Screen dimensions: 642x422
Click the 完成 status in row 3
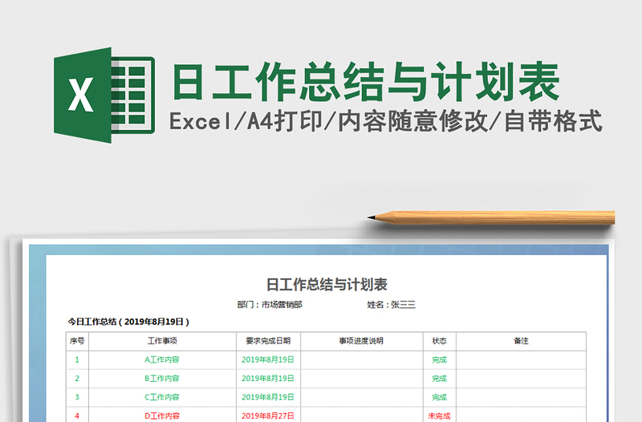(x=439, y=397)
